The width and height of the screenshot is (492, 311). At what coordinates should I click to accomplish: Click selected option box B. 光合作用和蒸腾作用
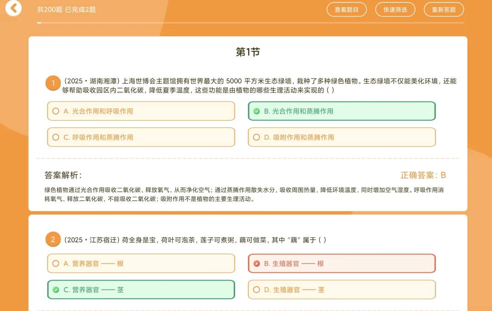pyautogui.click(x=342, y=111)
